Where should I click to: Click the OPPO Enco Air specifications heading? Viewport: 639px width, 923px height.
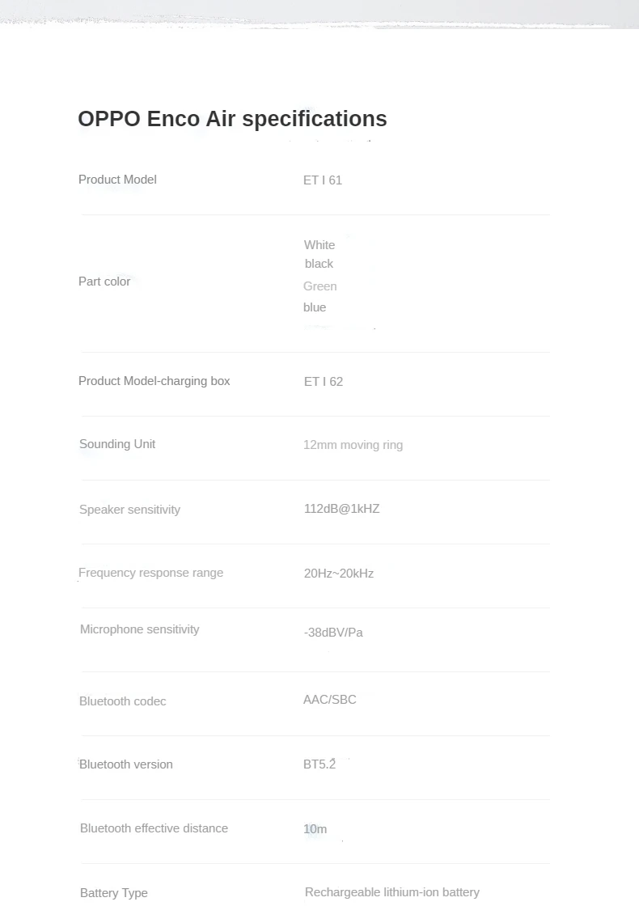232,119
